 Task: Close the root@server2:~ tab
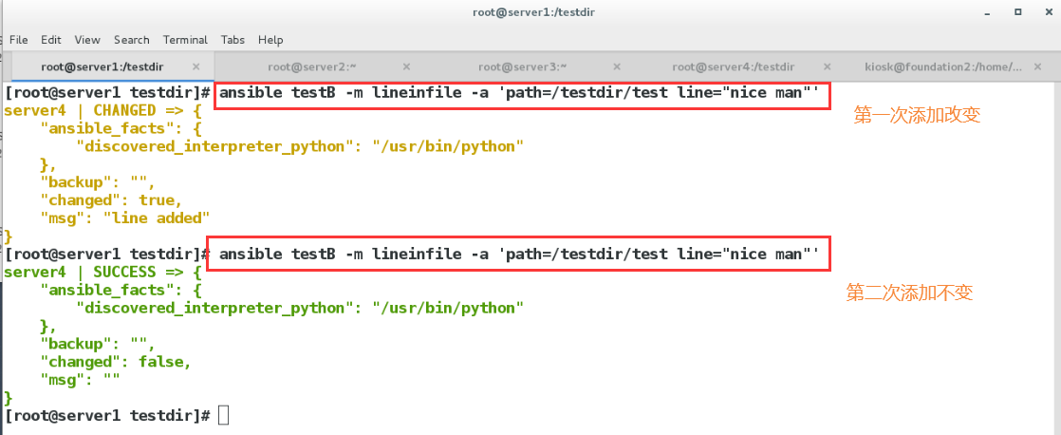coord(406,67)
